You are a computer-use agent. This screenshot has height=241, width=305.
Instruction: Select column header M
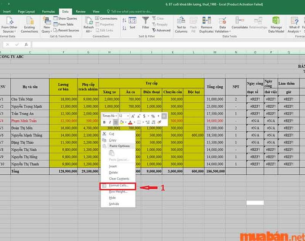(x=215, y=52)
